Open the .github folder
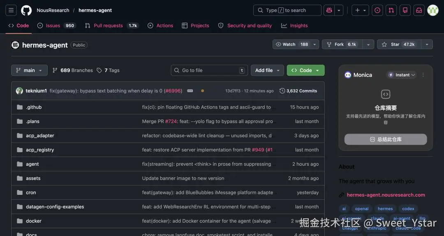Image resolution: width=444 pixels, height=236 pixels. click(x=34, y=107)
